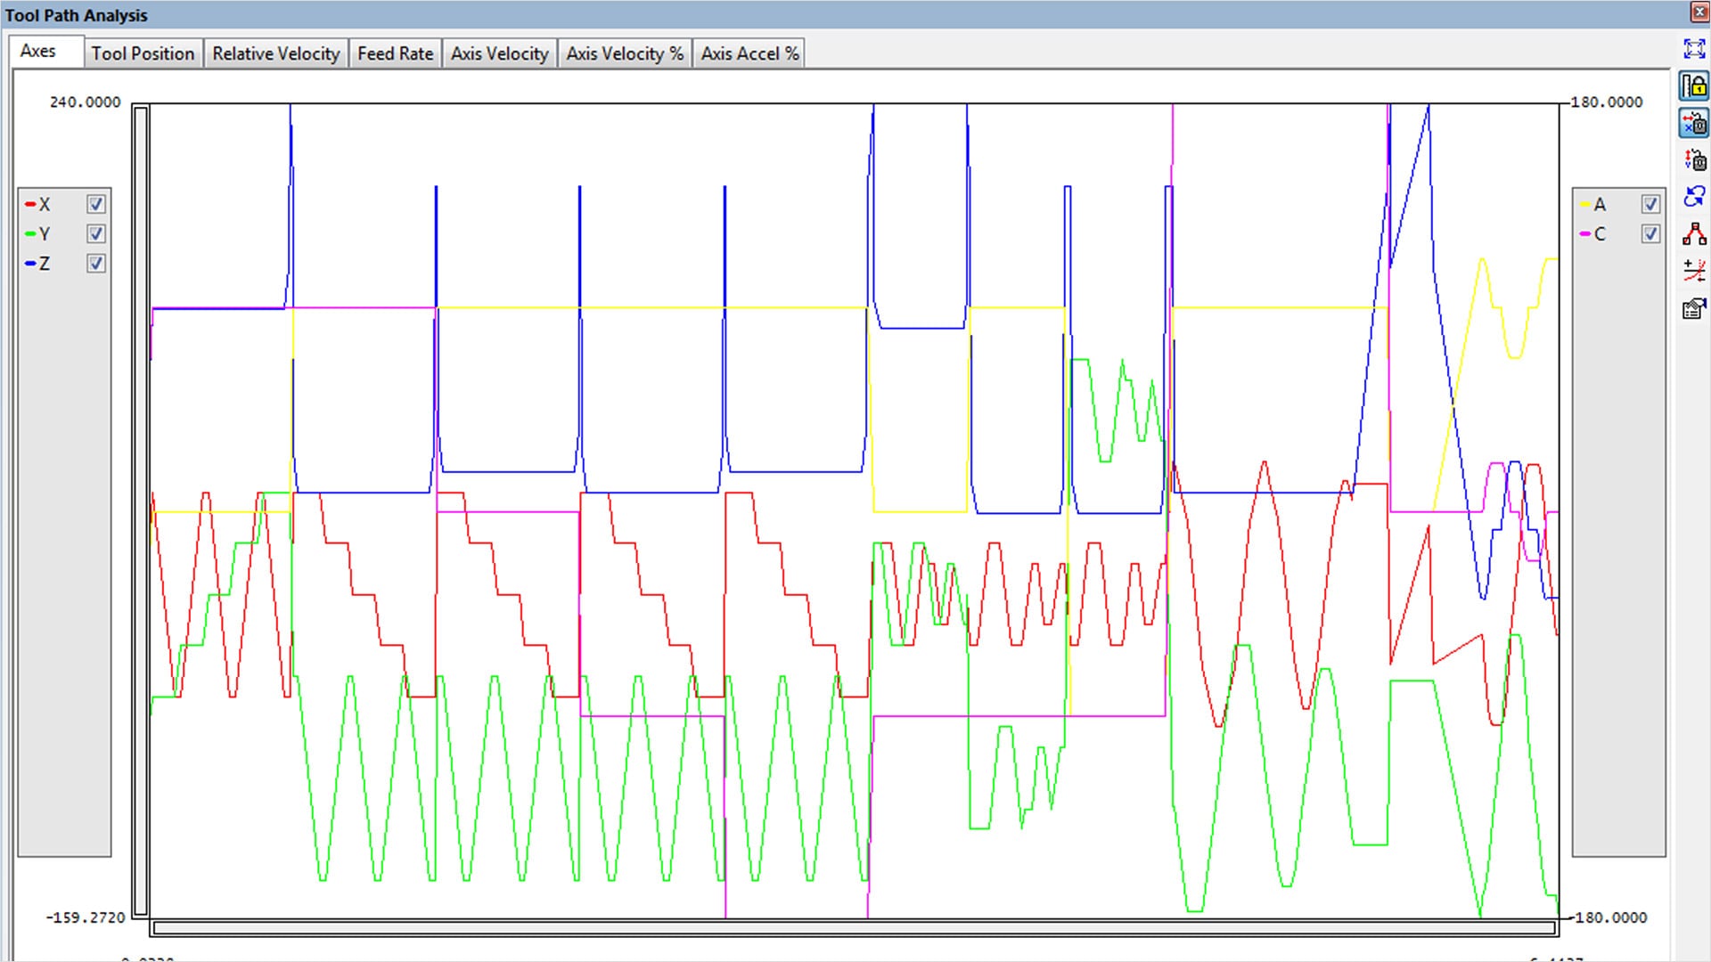Open the graph properties settings icon

pos(1694,308)
